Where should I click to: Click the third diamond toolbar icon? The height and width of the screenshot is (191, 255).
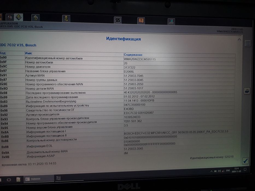(x=36, y=17)
